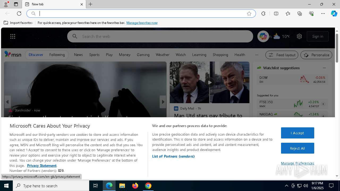This screenshot has height=191, width=340.
Task: Open News category
Action: pos(78,55)
